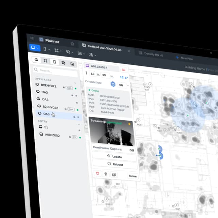
Task: Select the doorway tool in top toolbar
Action: tap(45, 49)
